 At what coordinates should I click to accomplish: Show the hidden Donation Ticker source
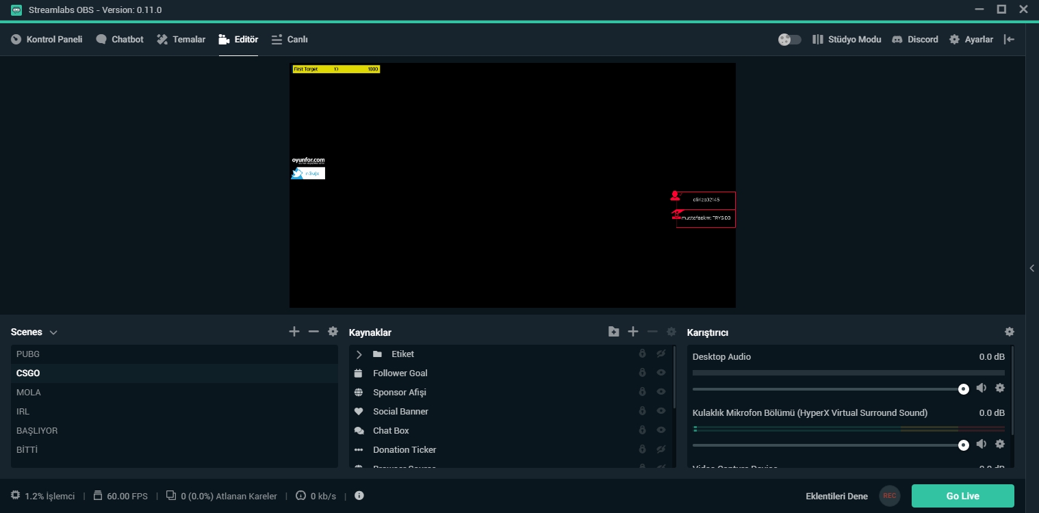[661, 449]
